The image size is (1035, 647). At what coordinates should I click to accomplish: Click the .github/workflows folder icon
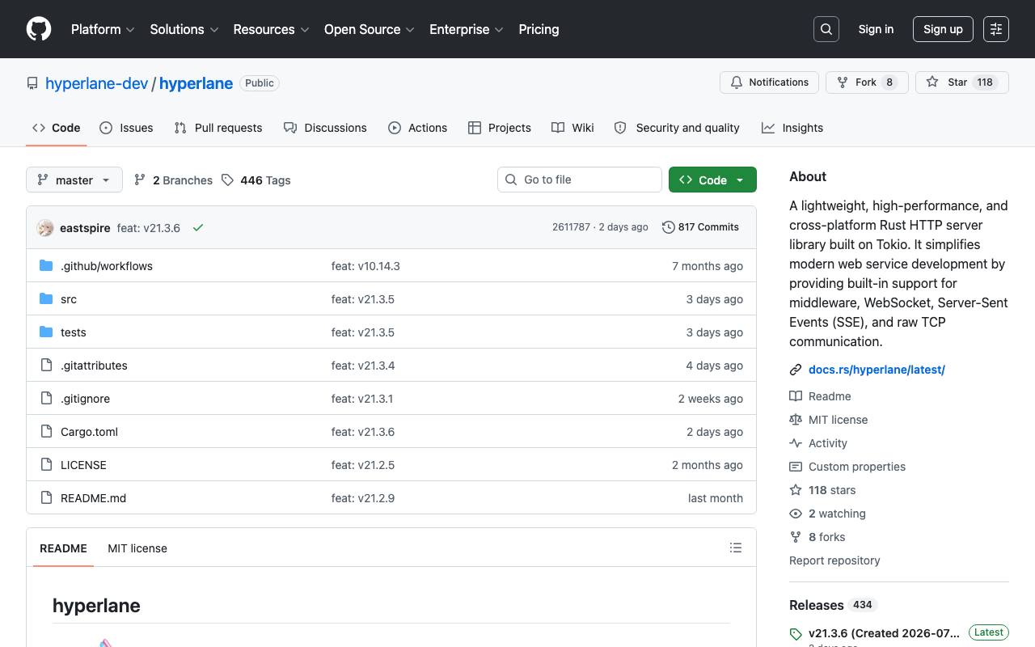click(46, 266)
